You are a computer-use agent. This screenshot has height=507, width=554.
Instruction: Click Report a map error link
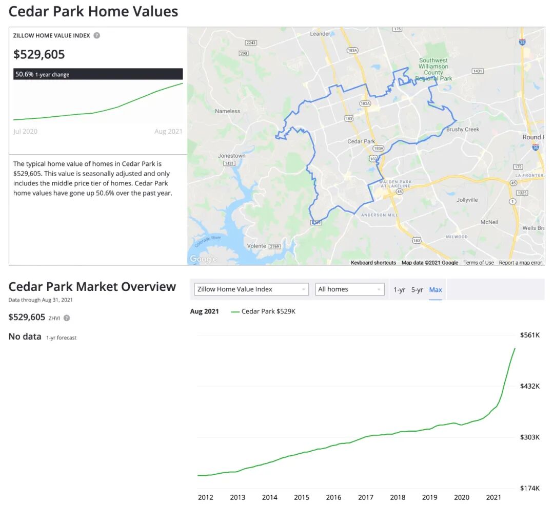pyautogui.click(x=520, y=263)
